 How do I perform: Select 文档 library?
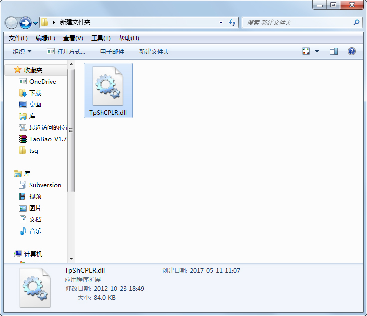click(x=35, y=219)
